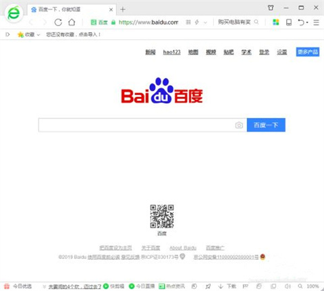The height and width of the screenshot is (291, 324).
Task: Go to home page via house icon
Action: (x=72, y=22)
